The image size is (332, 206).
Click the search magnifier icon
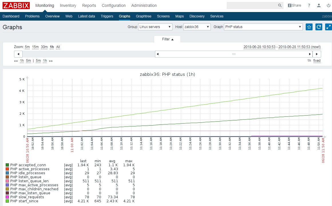[280, 5]
